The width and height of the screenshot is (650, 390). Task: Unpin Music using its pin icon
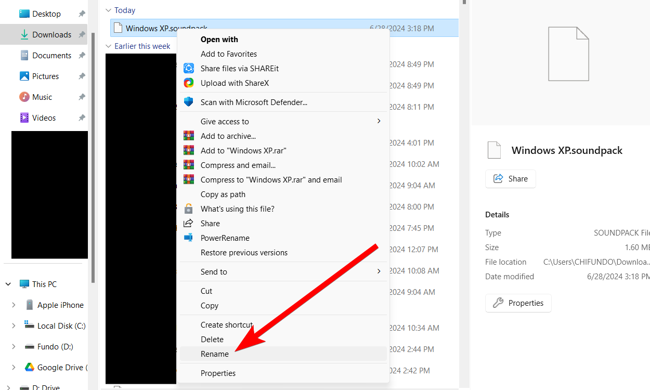82,97
